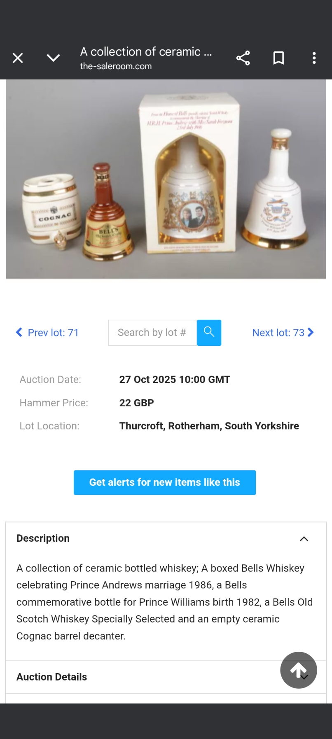
Task: Click the blue lot search magnifier button
Action: (209, 333)
